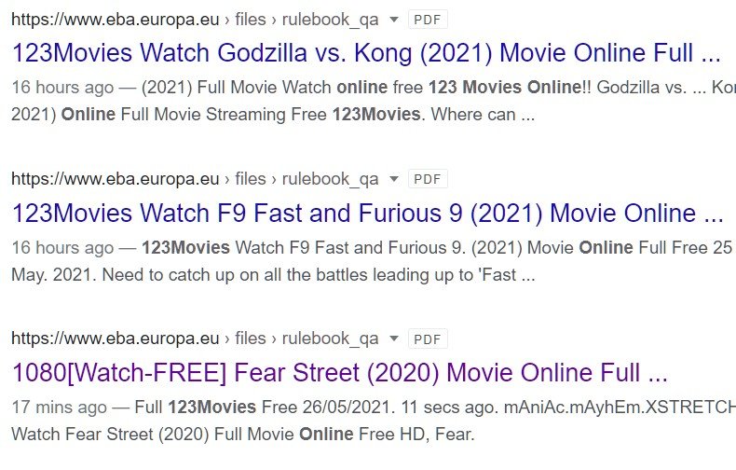Screen dimensions: 736x470
Task: Click rulebook_qa breadcrumb in the Fear Street result
Action: pos(330,339)
